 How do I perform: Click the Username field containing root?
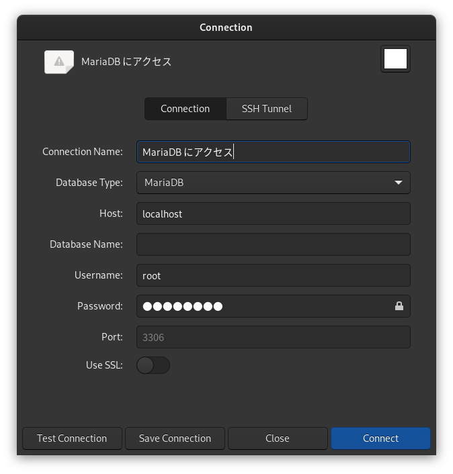pyautogui.click(x=274, y=275)
